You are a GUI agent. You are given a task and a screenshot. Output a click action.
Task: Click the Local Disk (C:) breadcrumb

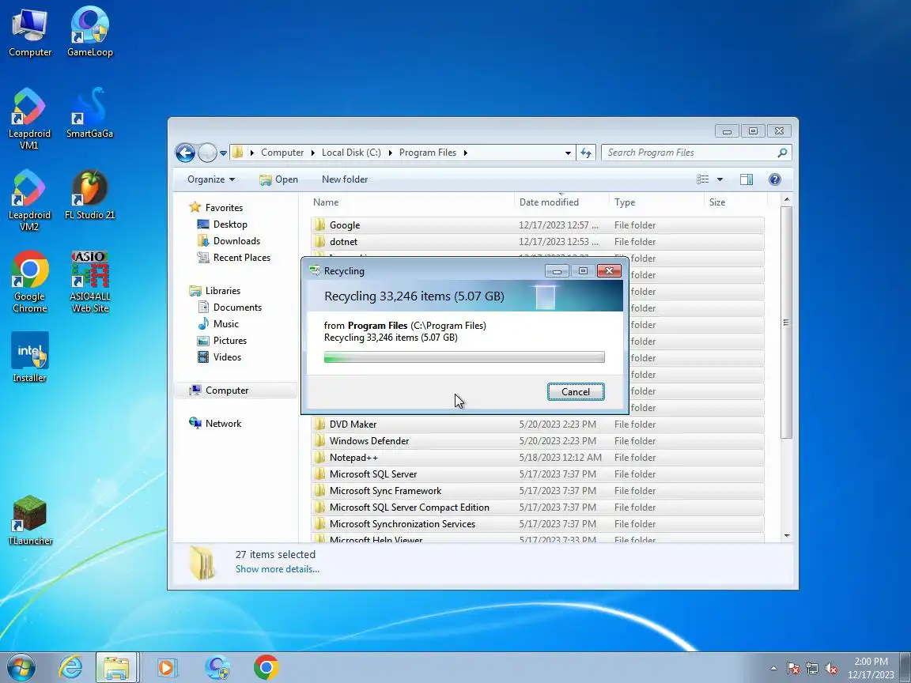(351, 153)
